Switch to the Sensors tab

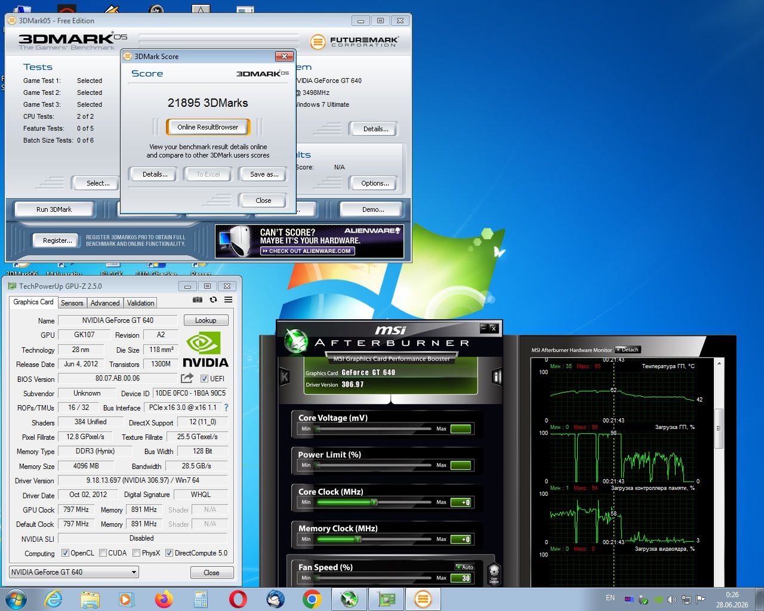click(x=72, y=303)
